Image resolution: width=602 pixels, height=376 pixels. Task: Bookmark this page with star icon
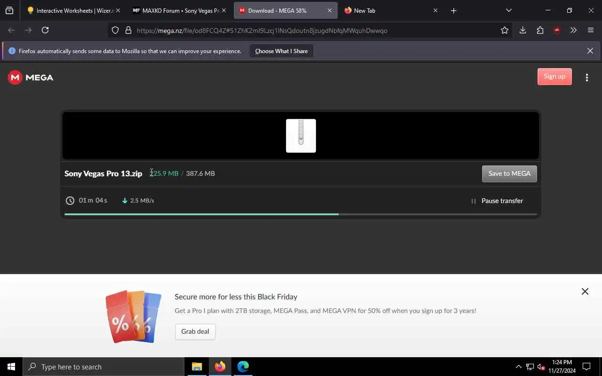pyautogui.click(x=505, y=31)
